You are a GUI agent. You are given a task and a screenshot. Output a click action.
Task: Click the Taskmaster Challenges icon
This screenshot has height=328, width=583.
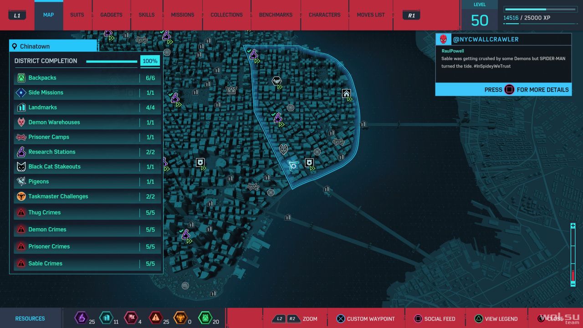tap(21, 196)
